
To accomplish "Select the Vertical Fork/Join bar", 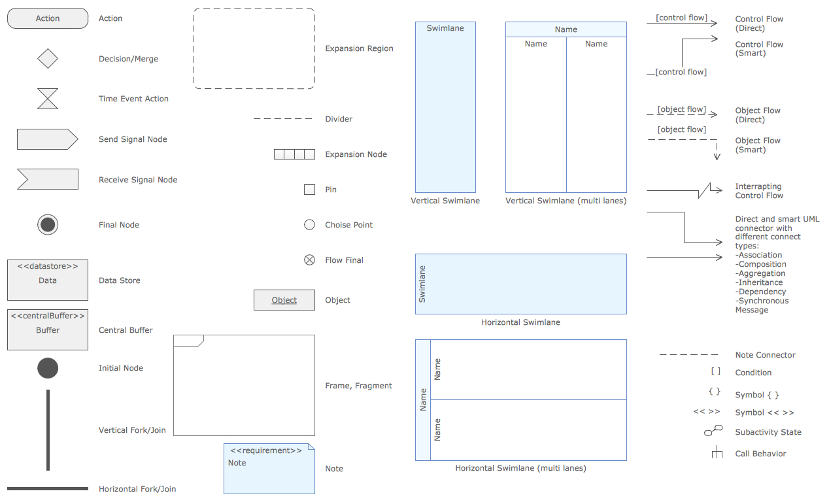I will click(48, 430).
